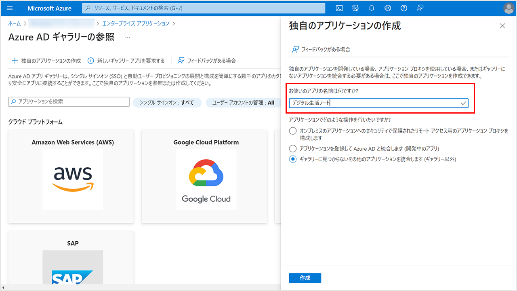This screenshot has width=517, height=291.
Task: Click フィードバックがある場合 in gallery toolbar
Action: pyautogui.click(x=207, y=61)
